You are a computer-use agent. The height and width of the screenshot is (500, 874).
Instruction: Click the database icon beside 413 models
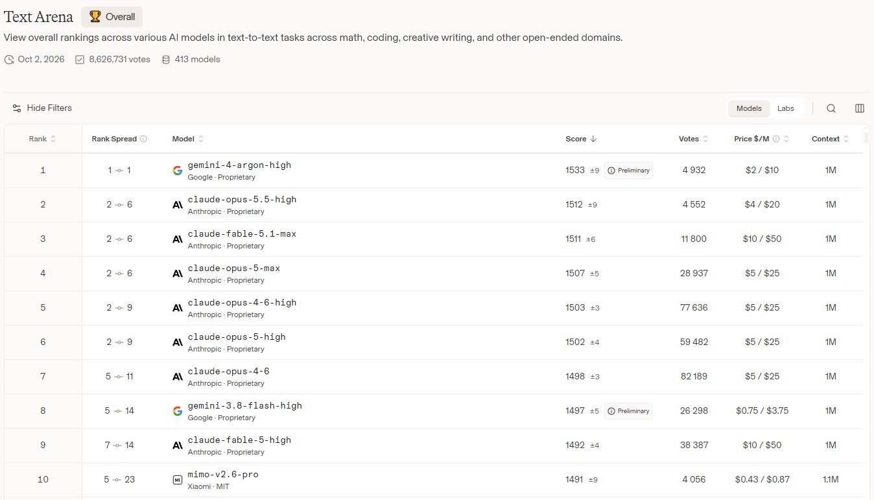click(x=166, y=60)
